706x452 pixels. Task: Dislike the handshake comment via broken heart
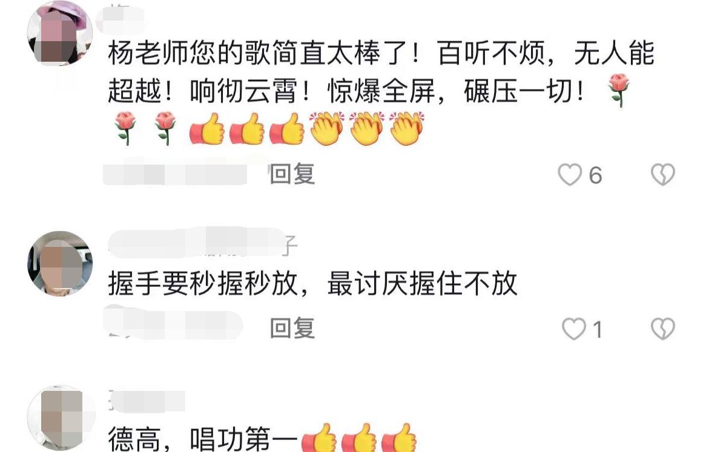coord(663,329)
